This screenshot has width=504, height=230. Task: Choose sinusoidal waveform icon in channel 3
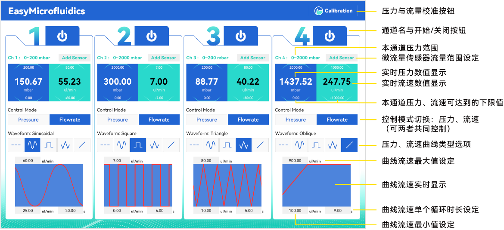(211, 145)
